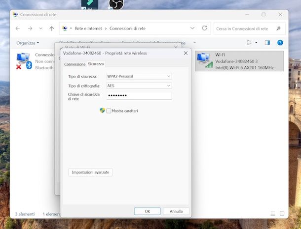
Task: Cancel with the Annulla button
Action: click(176, 211)
